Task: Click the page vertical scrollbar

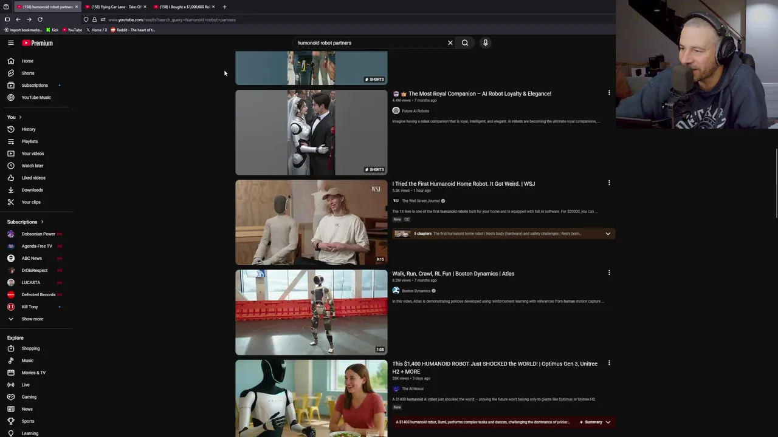Action: coord(775,182)
